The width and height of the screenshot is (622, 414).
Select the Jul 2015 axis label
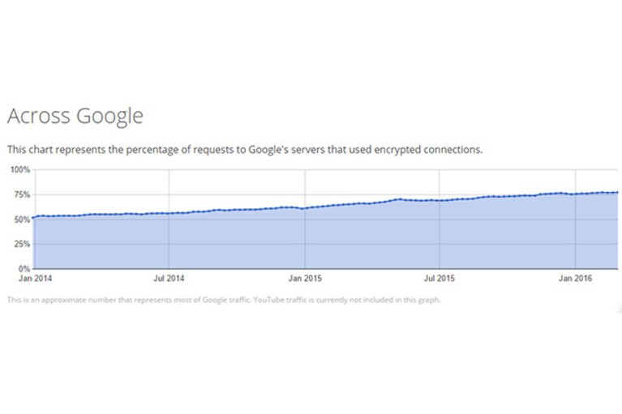point(439,278)
